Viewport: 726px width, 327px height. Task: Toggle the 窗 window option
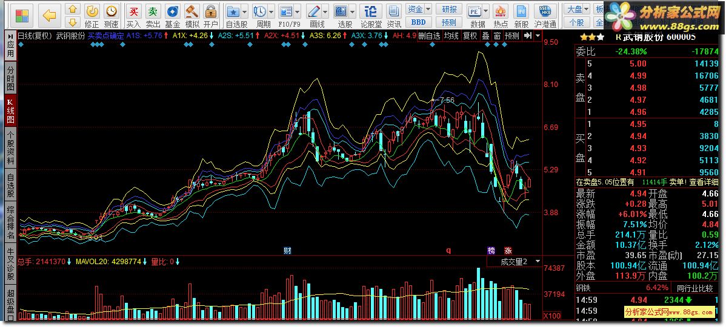[x=498, y=36]
